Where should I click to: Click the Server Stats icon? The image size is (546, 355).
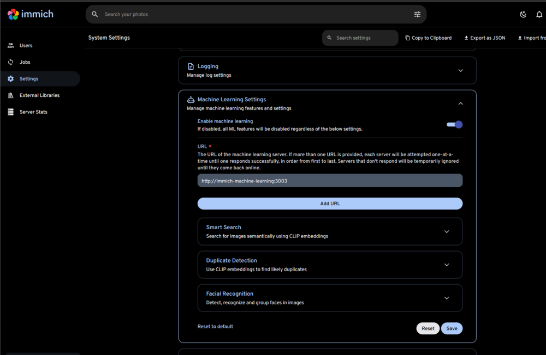click(11, 112)
